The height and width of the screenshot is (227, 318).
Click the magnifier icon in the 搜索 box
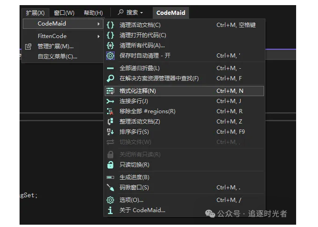pyautogui.click(x=121, y=12)
